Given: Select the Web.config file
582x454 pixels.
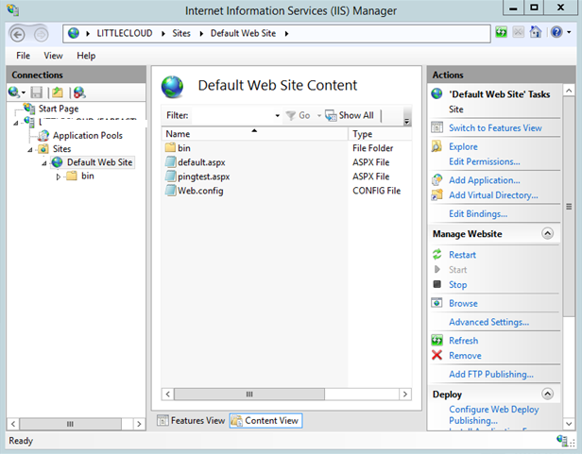Looking at the screenshot, I should [199, 191].
